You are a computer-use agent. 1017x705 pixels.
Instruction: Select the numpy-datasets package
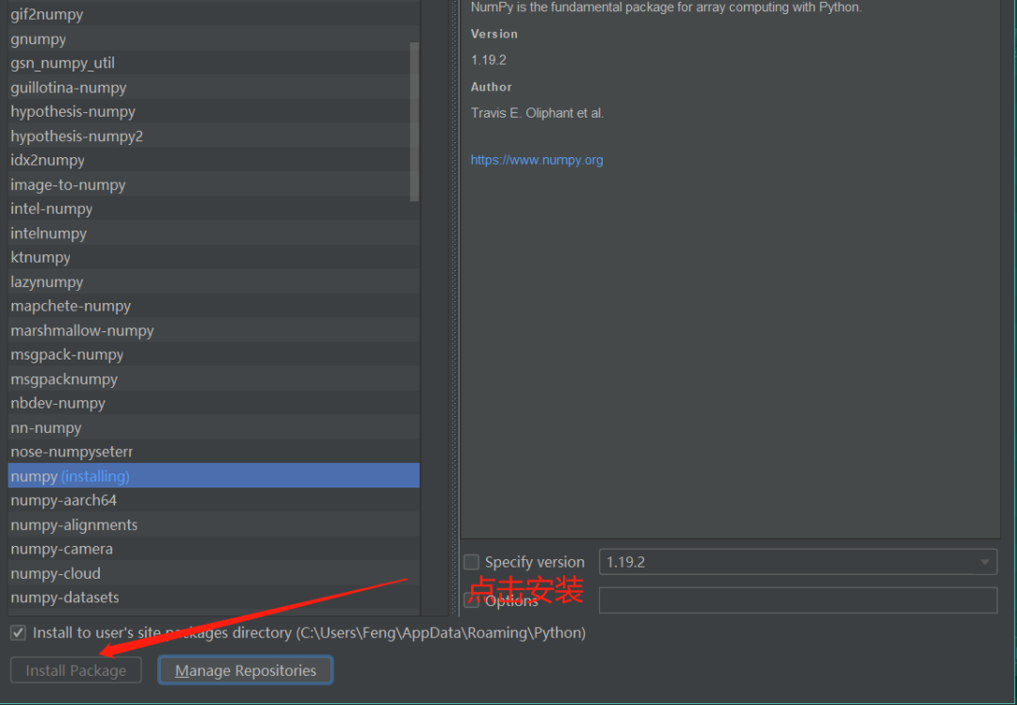pyautogui.click(x=214, y=598)
